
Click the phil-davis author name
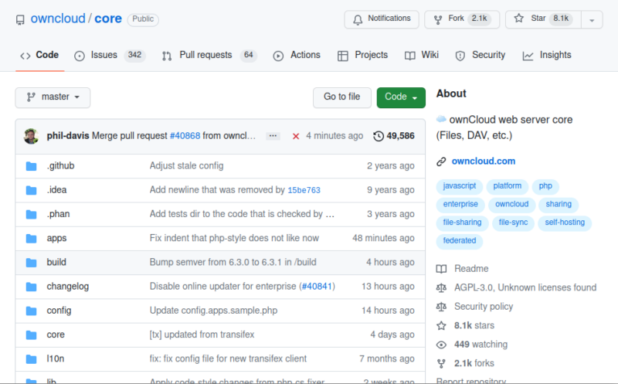click(x=68, y=136)
